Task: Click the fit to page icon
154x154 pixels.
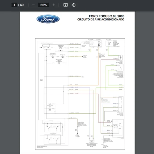Action: [65, 5]
